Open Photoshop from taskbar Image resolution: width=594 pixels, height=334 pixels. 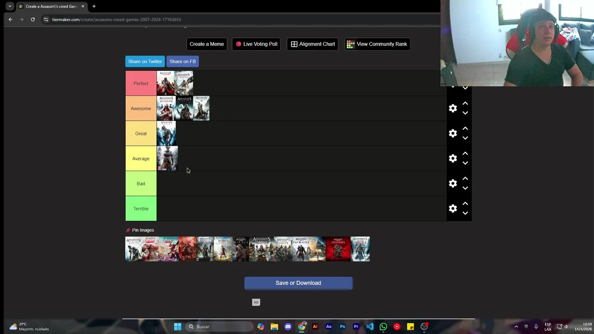coord(342,327)
